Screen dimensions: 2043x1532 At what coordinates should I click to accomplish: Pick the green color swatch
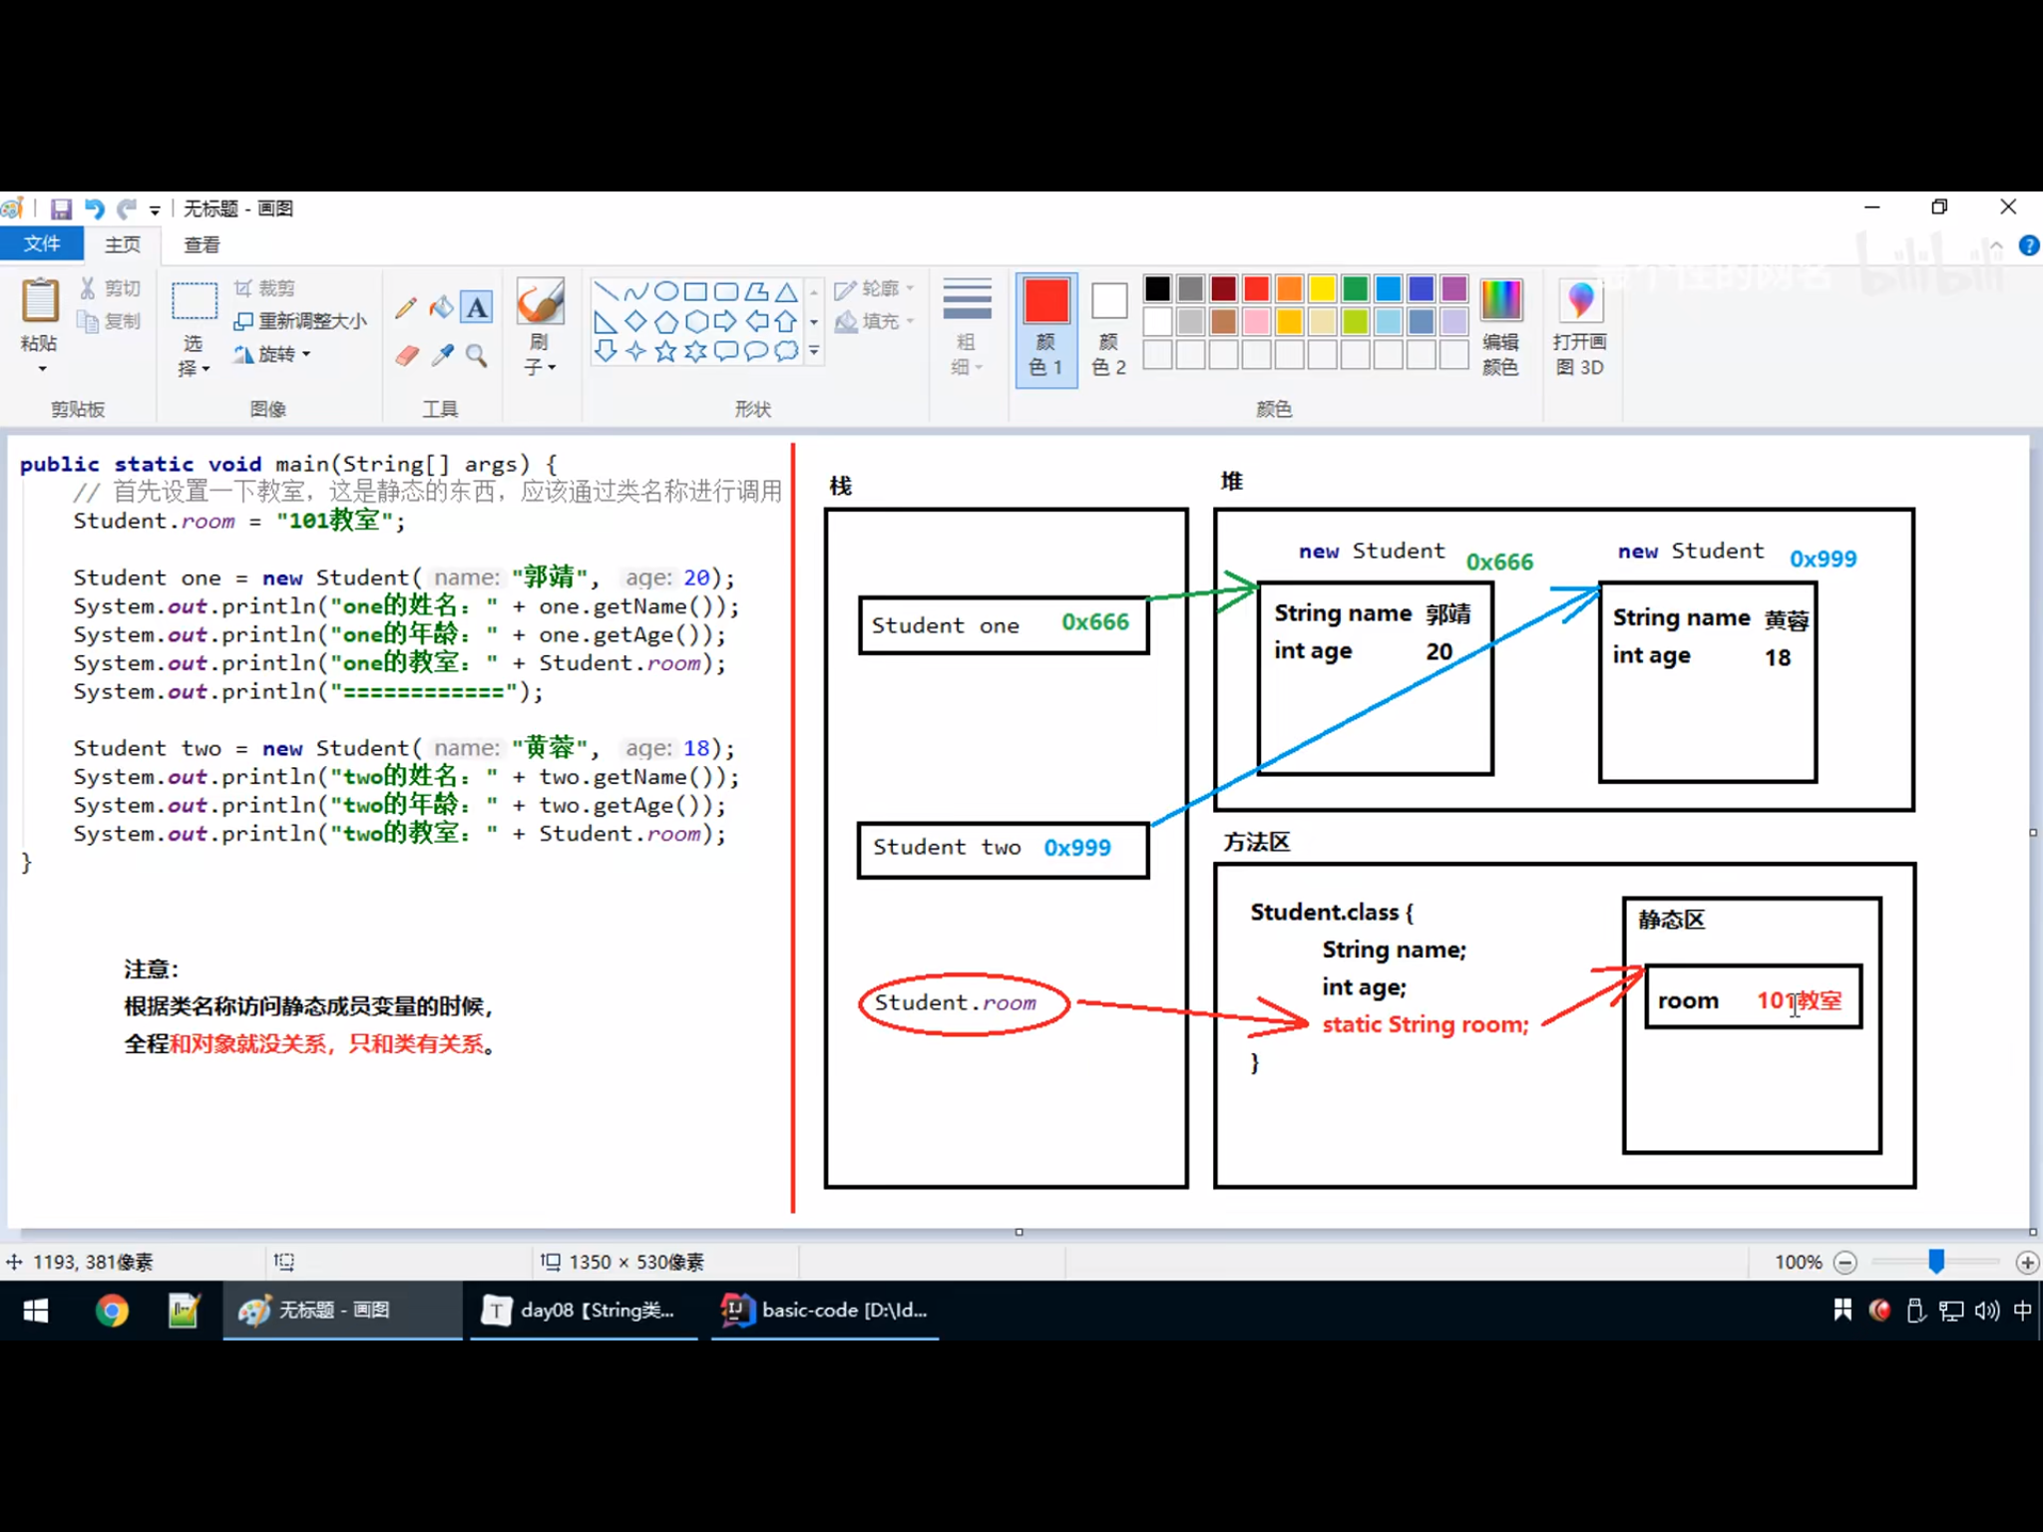(x=1355, y=289)
